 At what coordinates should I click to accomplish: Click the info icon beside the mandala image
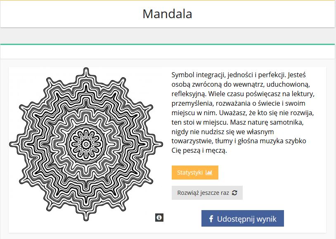click(159, 218)
